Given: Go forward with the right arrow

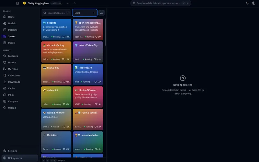Looking at the screenshot, I should pos(74,3).
